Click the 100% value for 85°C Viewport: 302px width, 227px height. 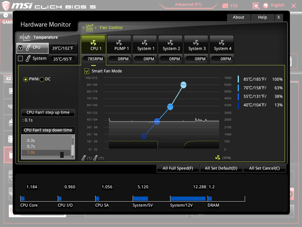point(277,79)
